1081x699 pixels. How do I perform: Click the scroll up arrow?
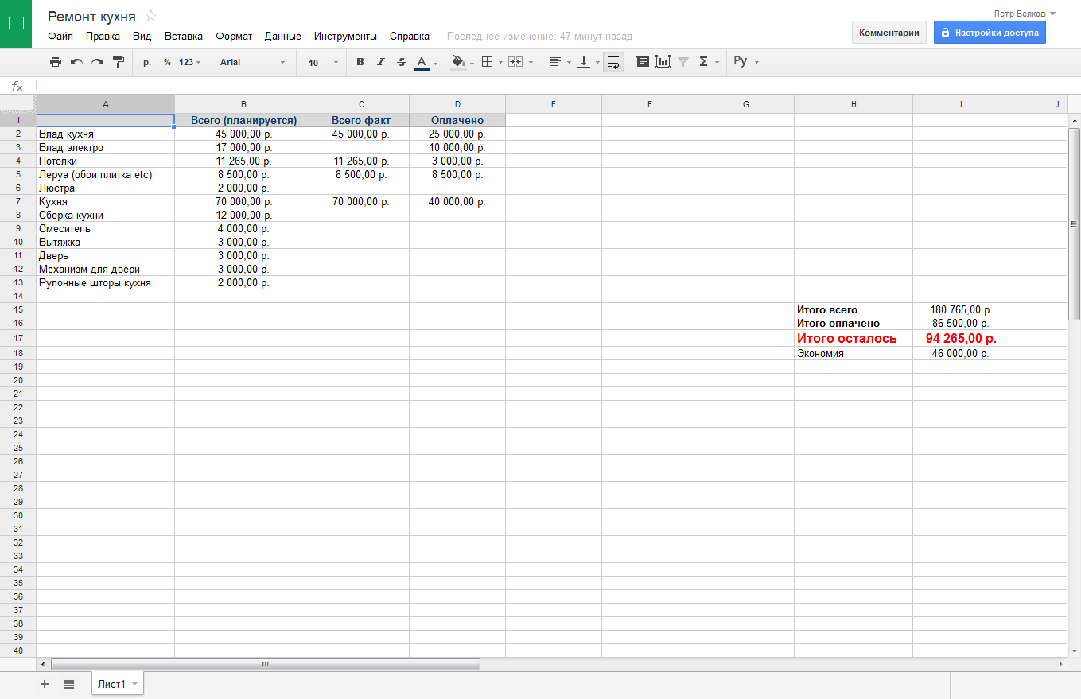(x=1074, y=120)
